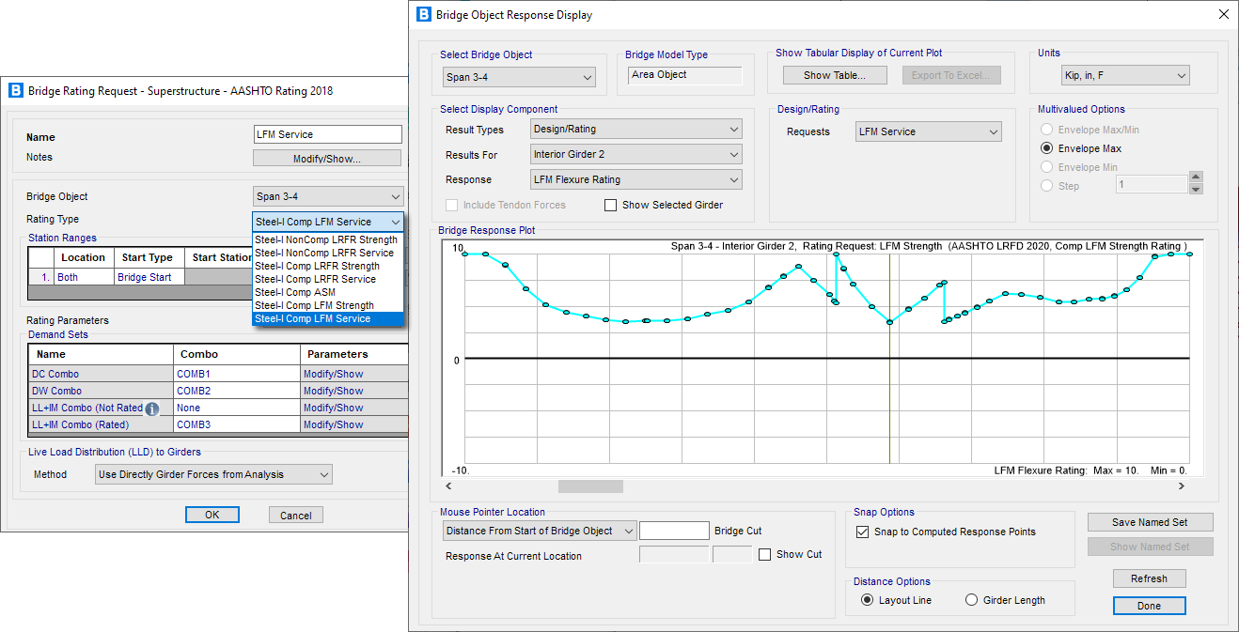Click the DC Combo name cell
Screen dimensions: 1239x632
[x=102, y=374]
